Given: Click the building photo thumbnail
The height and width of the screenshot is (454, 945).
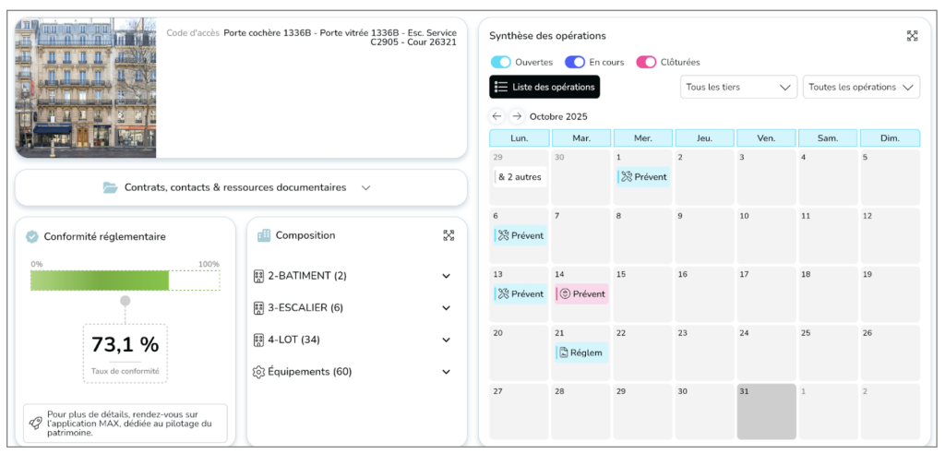Looking at the screenshot, I should pyautogui.click(x=86, y=88).
